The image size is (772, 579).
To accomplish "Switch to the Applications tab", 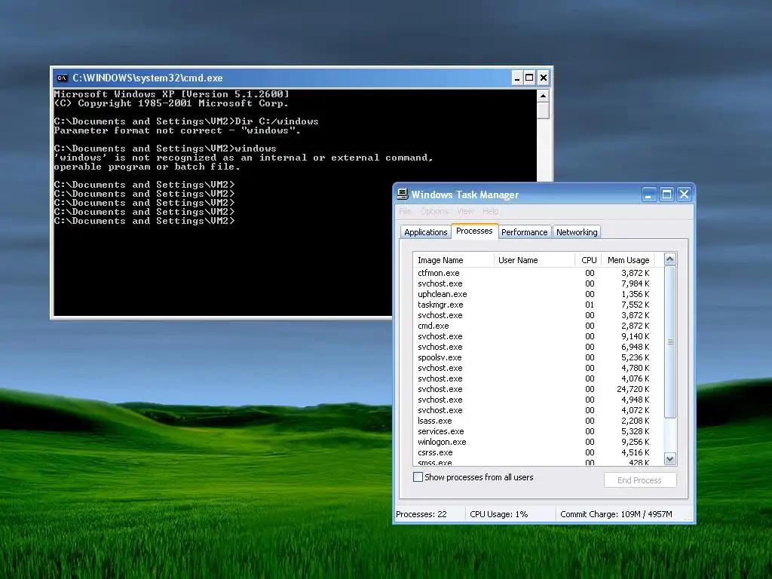I will (x=425, y=232).
